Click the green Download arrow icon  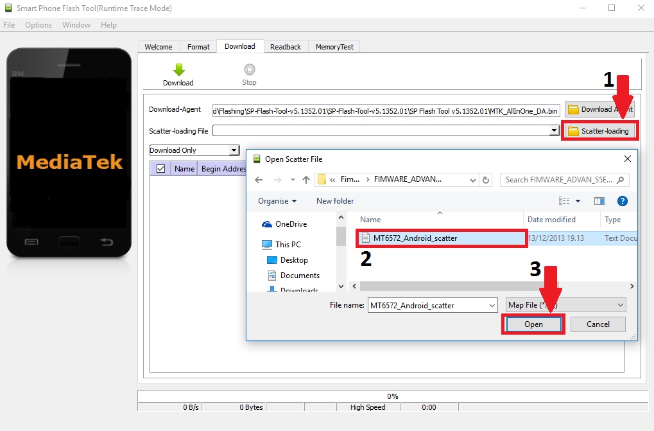[179, 69]
